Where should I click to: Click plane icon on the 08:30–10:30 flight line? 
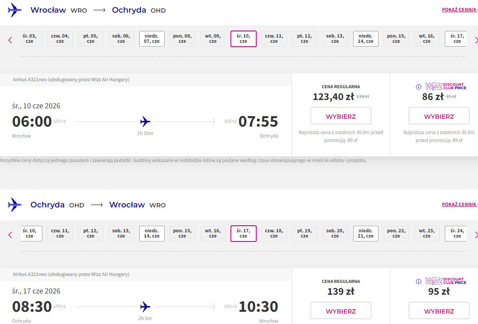tap(145, 307)
